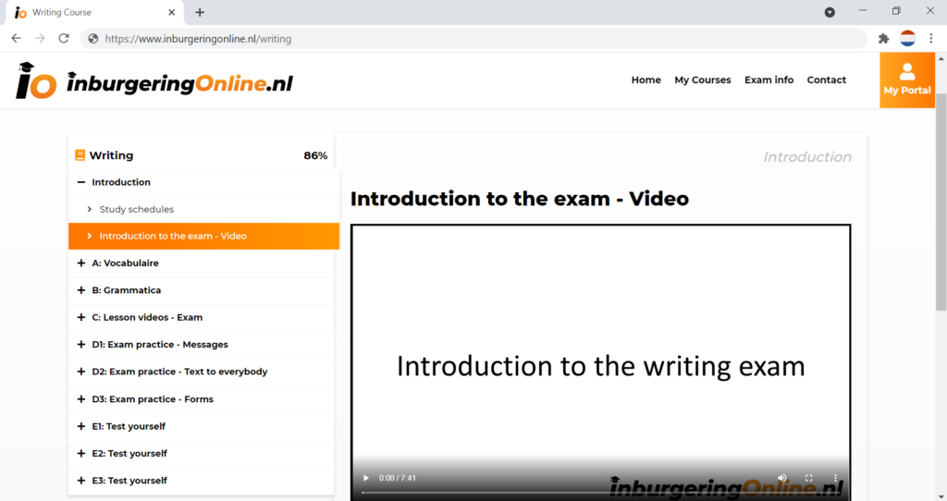Open My Portal user button

907,79
